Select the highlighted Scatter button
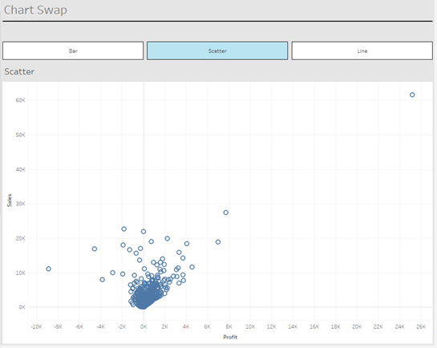This screenshot has width=437, height=348. tap(217, 51)
